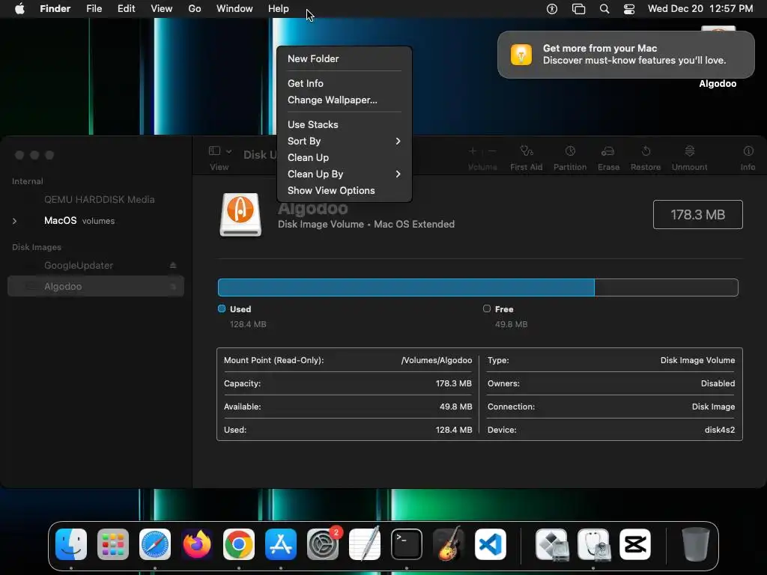Click the 'Disk Image Volume • Mac OS Extended' subtitle
Image resolution: width=767 pixels, height=575 pixels.
pos(366,225)
